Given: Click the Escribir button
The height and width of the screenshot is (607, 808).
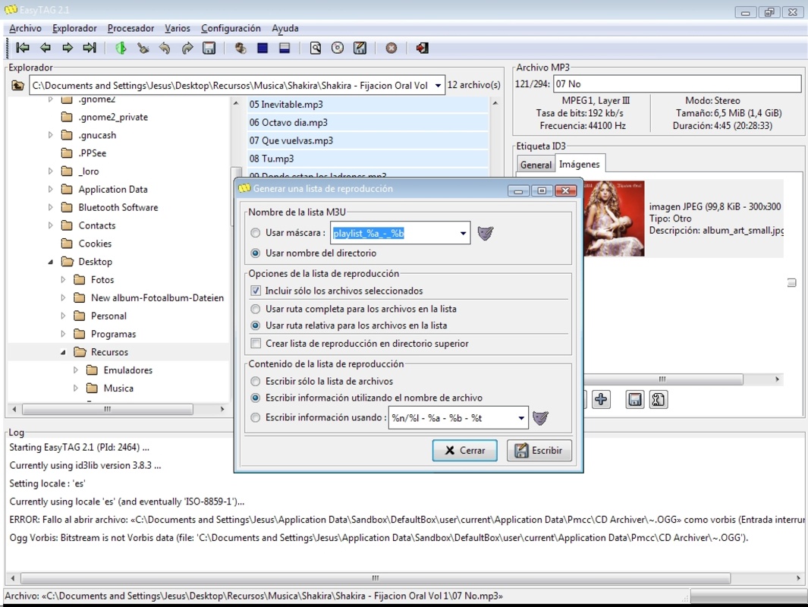Looking at the screenshot, I should coord(539,451).
